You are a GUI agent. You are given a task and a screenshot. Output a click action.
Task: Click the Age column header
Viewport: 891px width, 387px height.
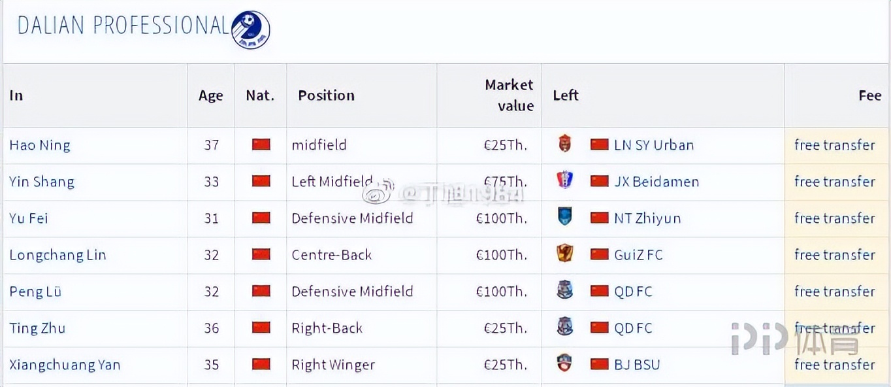(211, 95)
